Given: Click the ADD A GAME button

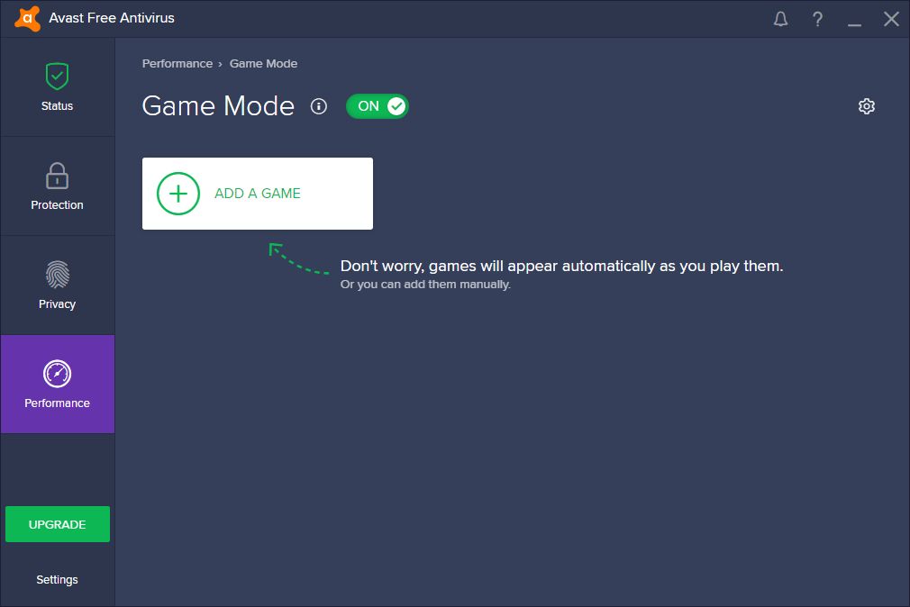Looking at the screenshot, I should 257,193.
